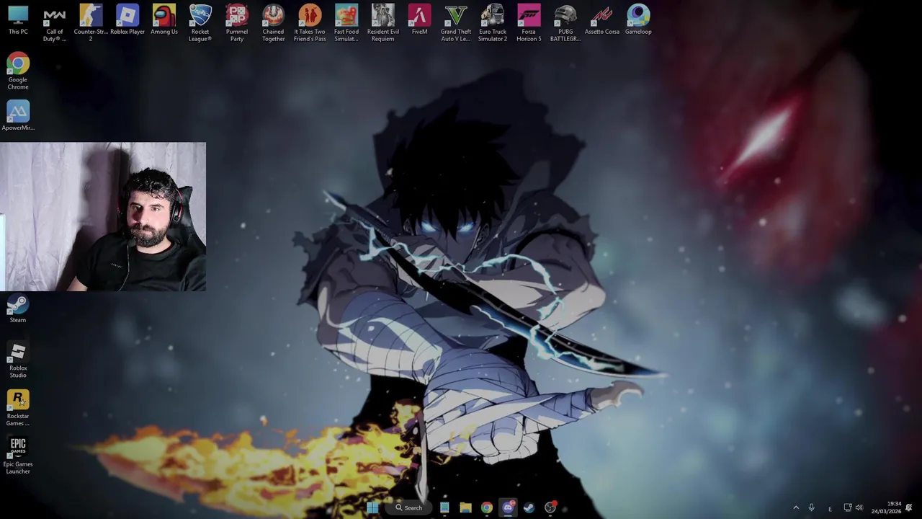The image size is (922, 519).
Task: Open the Epic Games Launcher shortcut
Action: (18, 456)
